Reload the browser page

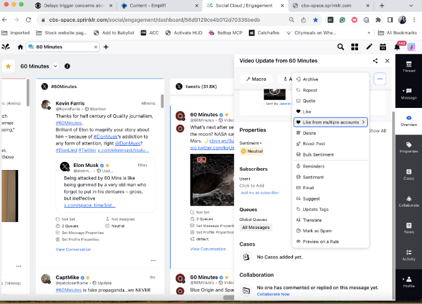(29, 20)
